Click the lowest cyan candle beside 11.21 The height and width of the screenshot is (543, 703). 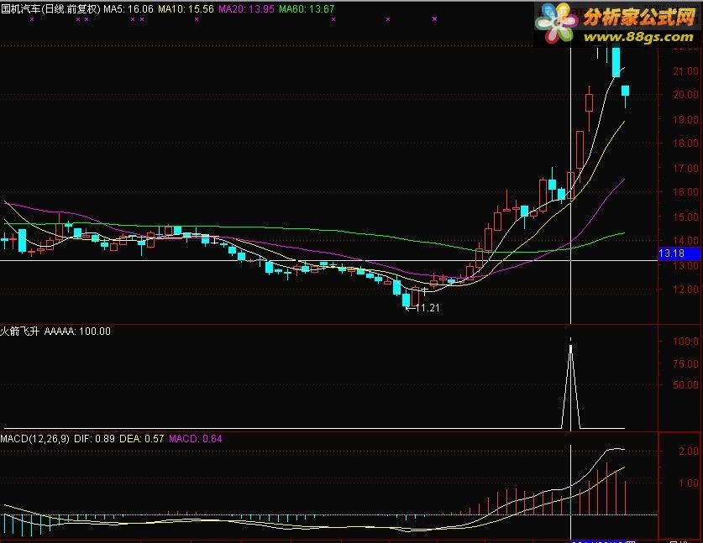point(407,300)
